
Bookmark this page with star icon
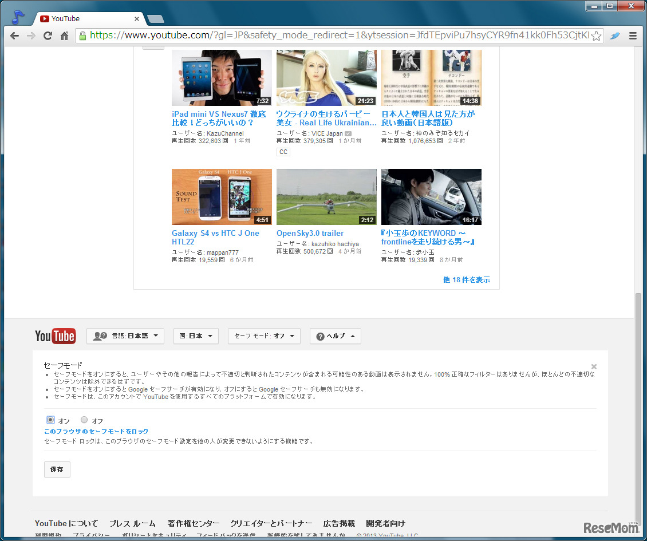pos(596,35)
